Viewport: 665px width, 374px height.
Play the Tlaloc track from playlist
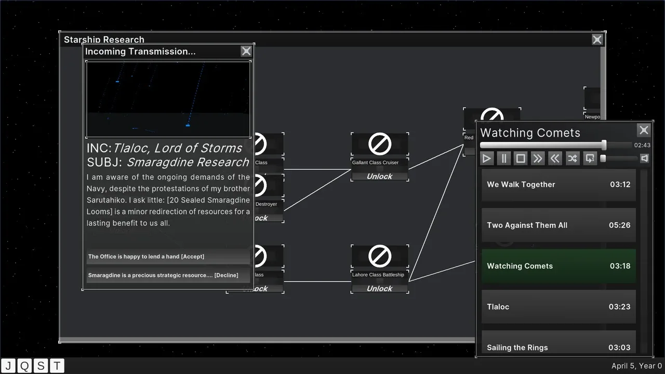click(558, 306)
